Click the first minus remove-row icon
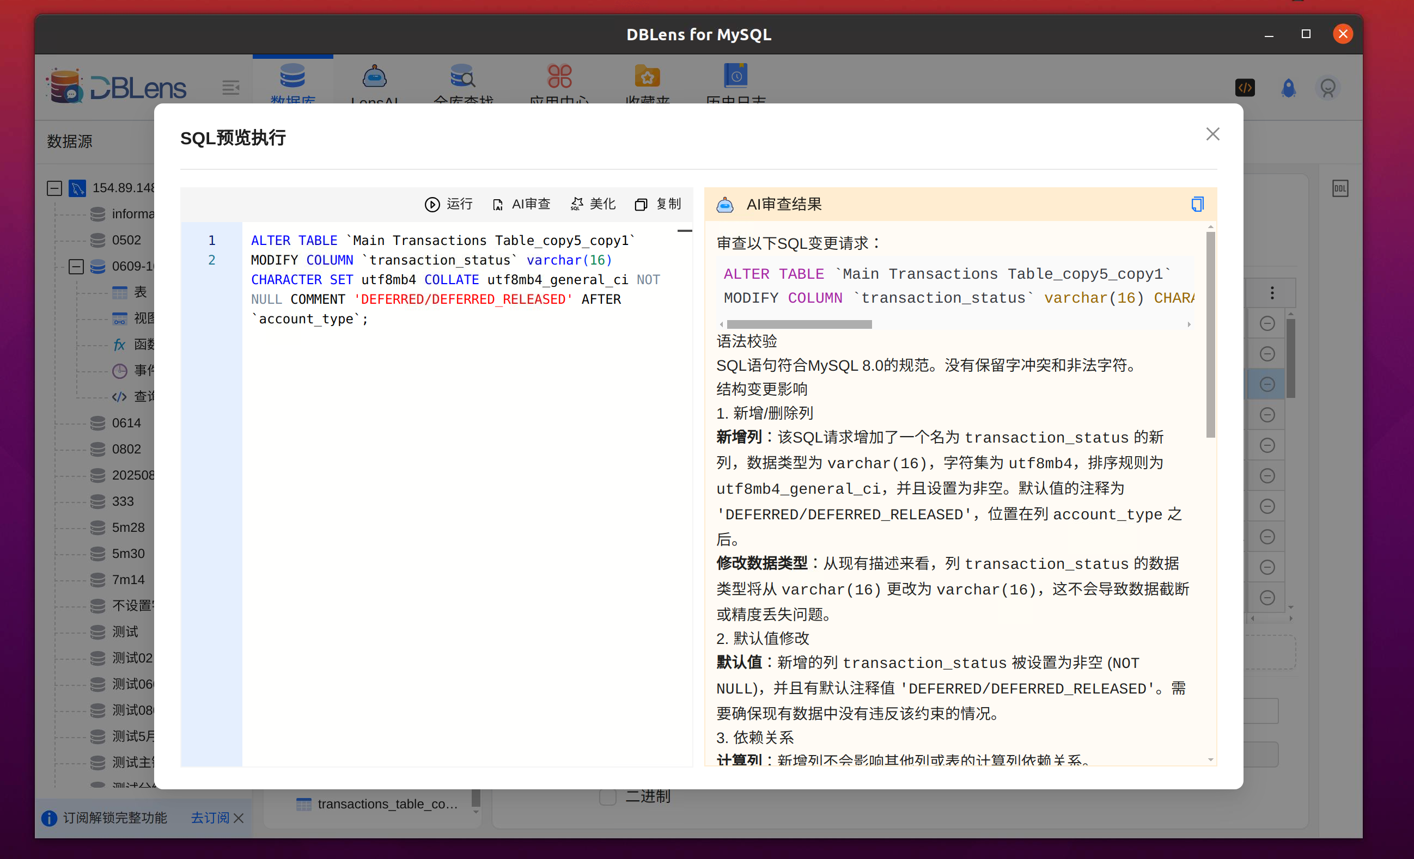Image resolution: width=1414 pixels, height=859 pixels. 1267,323
